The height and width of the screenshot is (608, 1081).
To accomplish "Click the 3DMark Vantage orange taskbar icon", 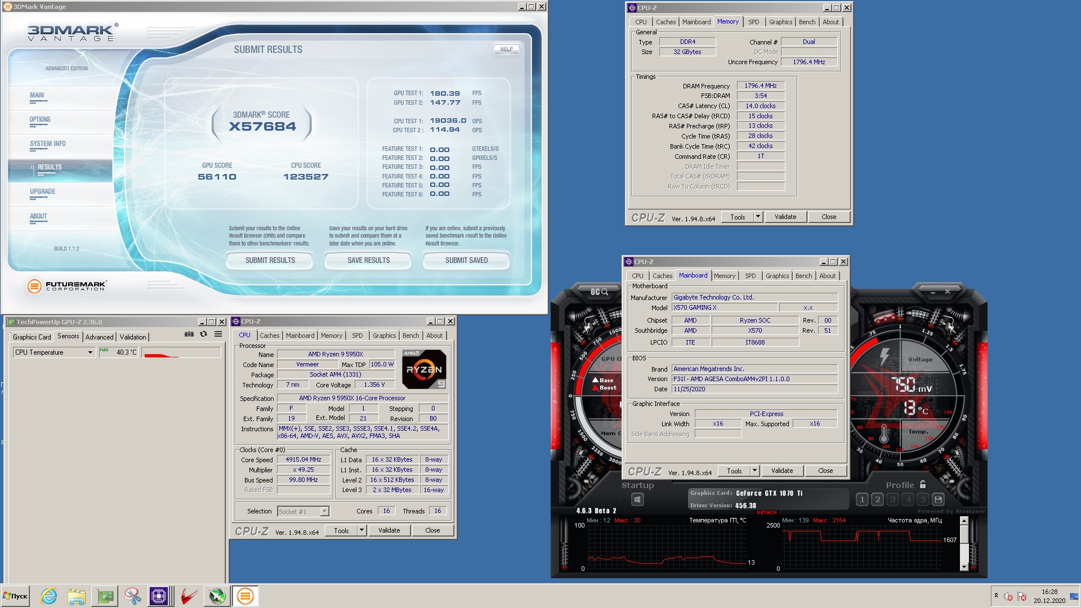I will [245, 596].
